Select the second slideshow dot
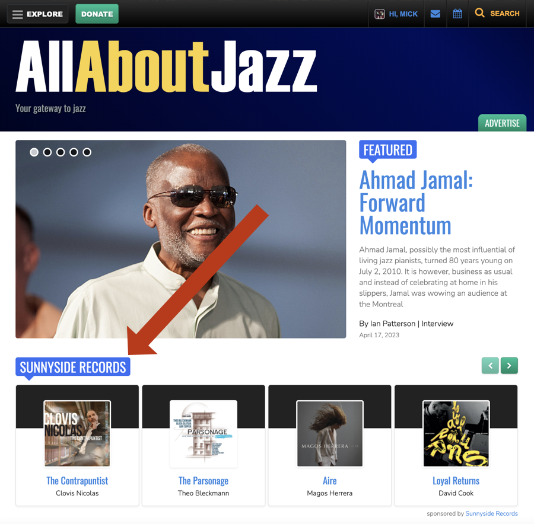Viewport: 534px width, 524px height. tap(47, 152)
